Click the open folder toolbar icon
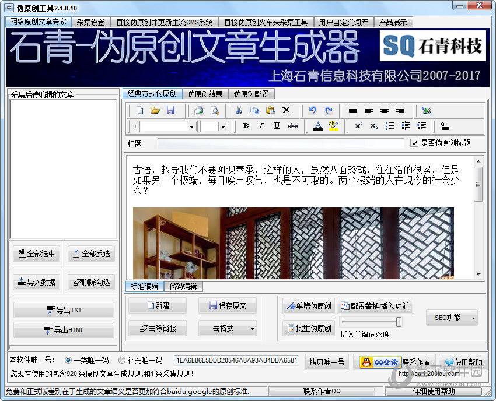This screenshot has width=496, height=401. [x=155, y=110]
